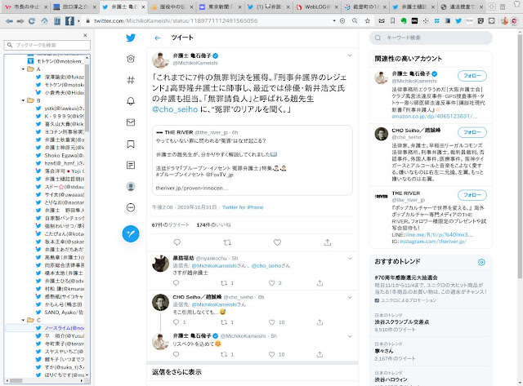Share the main tweet

328,242
